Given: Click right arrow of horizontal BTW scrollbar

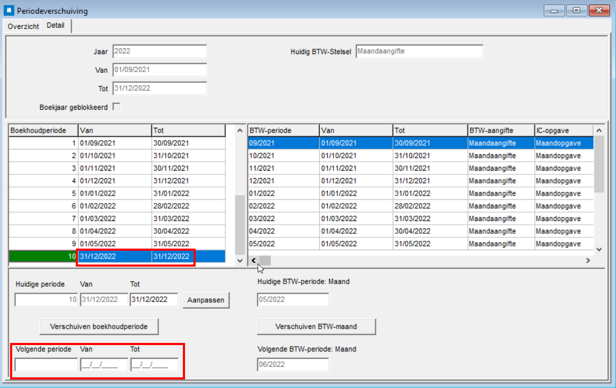Looking at the screenshot, I should point(587,260).
